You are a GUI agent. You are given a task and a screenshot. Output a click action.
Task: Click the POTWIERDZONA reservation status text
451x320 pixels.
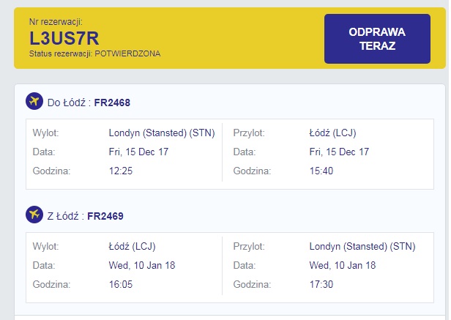click(x=127, y=53)
